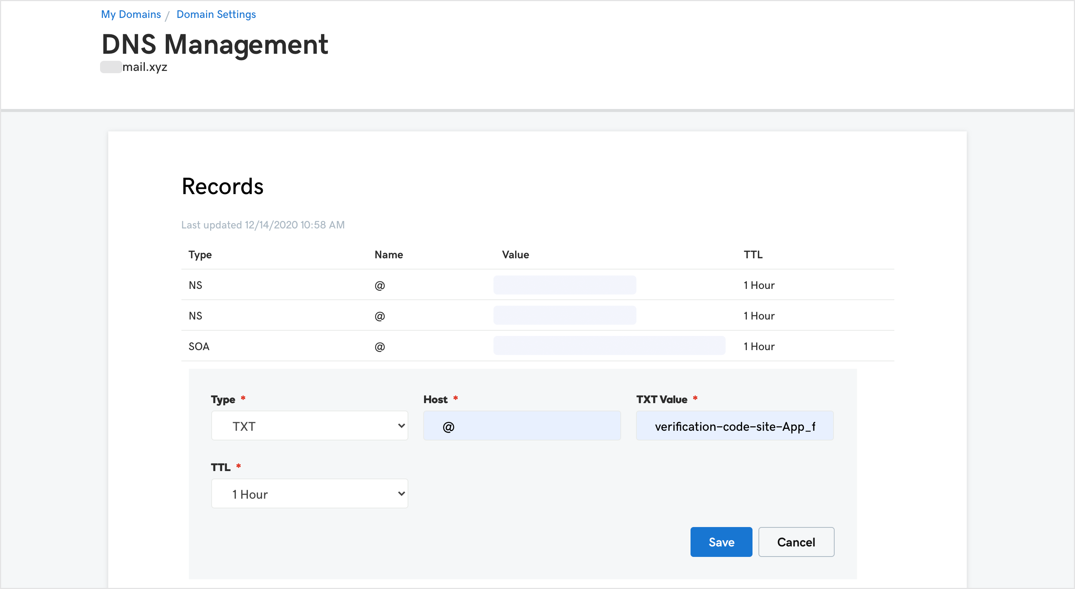The image size is (1075, 589).
Task: Click the Type column header
Action: 200,254
